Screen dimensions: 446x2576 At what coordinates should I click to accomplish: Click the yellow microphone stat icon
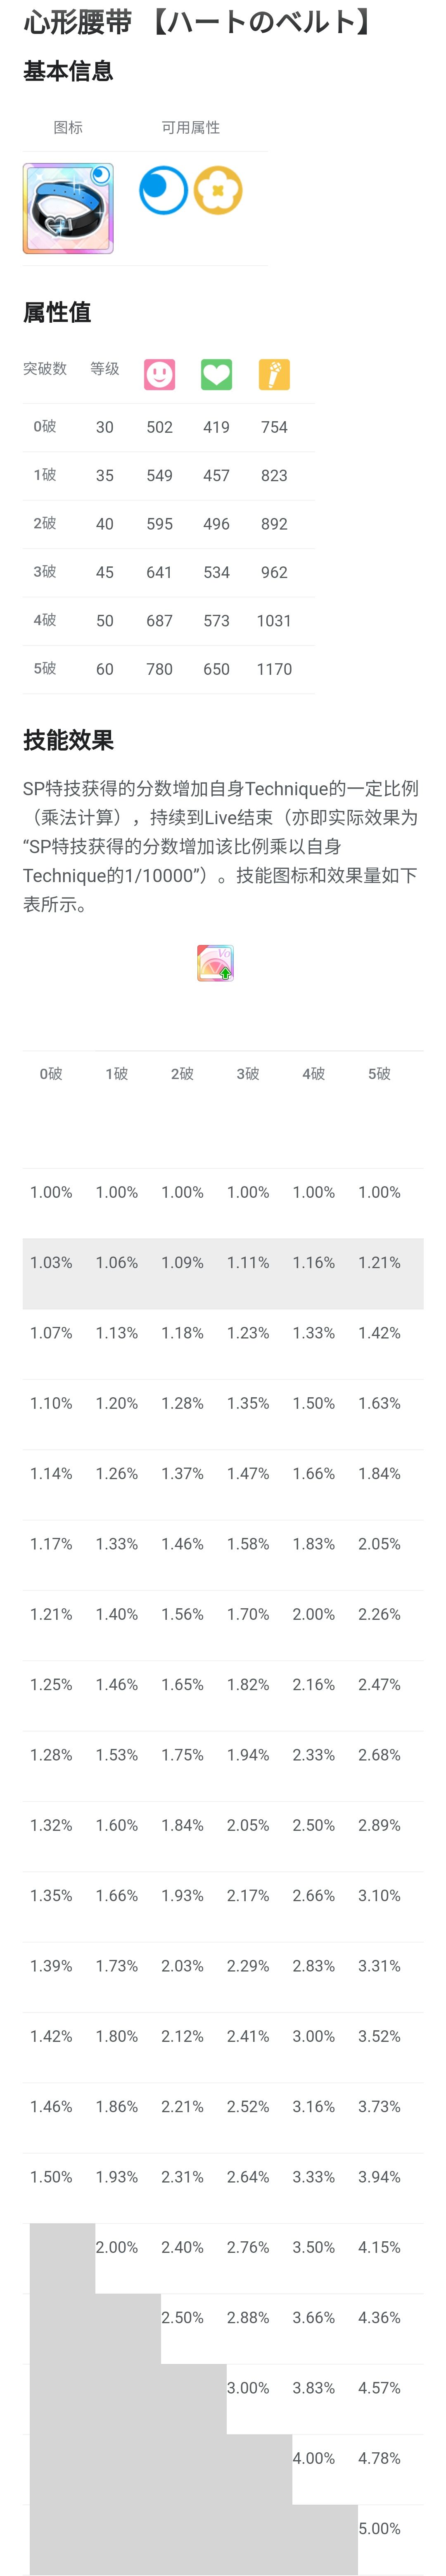point(273,374)
